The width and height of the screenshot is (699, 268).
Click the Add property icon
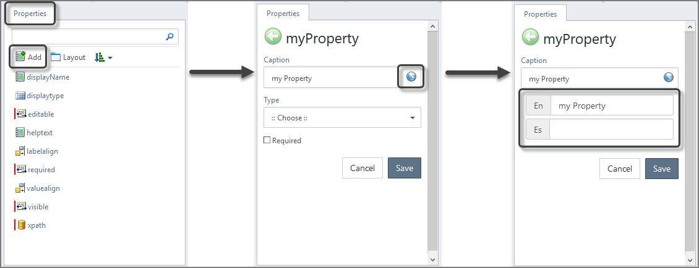click(20, 57)
